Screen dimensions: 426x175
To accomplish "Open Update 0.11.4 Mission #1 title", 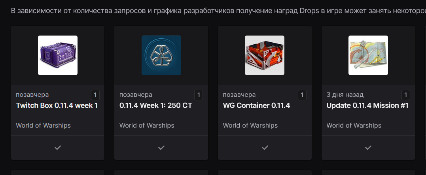I will [x=367, y=105].
